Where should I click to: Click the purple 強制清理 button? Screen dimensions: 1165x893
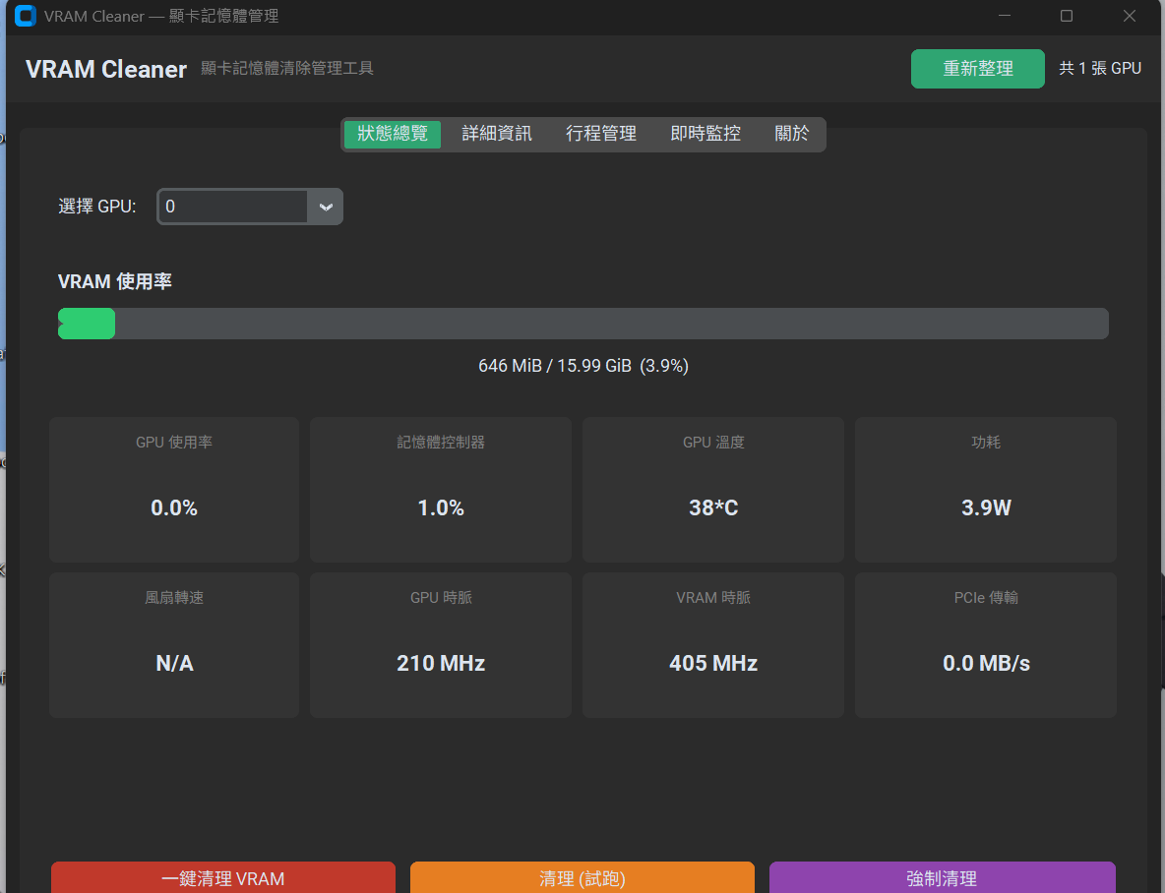click(x=942, y=878)
